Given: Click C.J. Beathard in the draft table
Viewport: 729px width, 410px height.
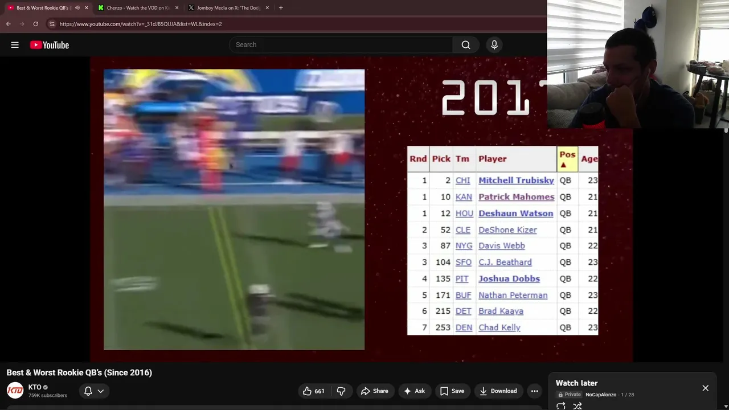Looking at the screenshot, I should [505, 263].
